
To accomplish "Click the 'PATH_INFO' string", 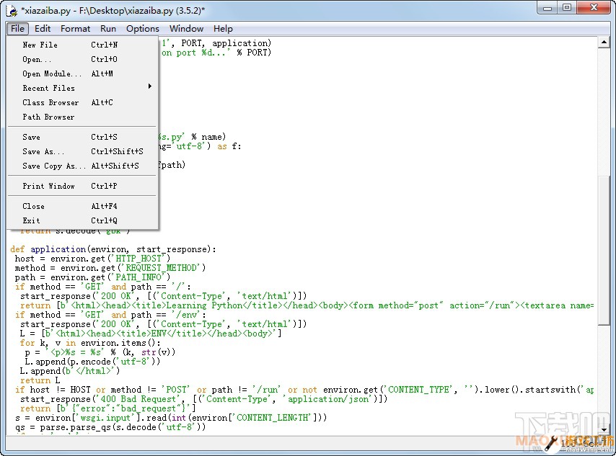I will (x=138, y=277).
